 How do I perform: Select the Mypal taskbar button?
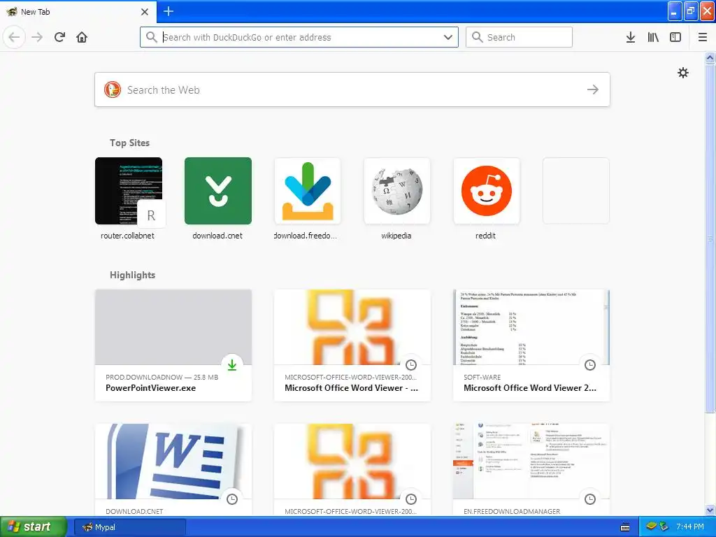[130, 527]
